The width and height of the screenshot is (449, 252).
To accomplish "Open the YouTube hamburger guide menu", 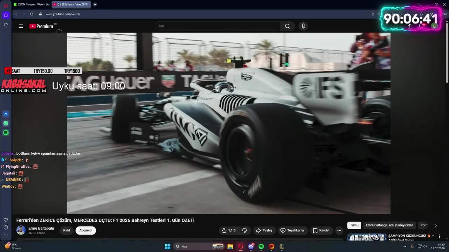I will coord(21,26).
